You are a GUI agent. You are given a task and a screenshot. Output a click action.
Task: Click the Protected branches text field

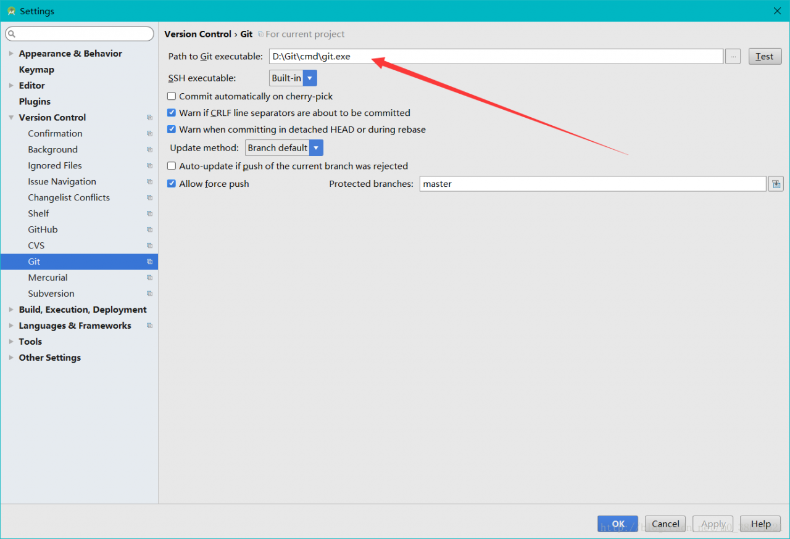(x=593, y=184)
